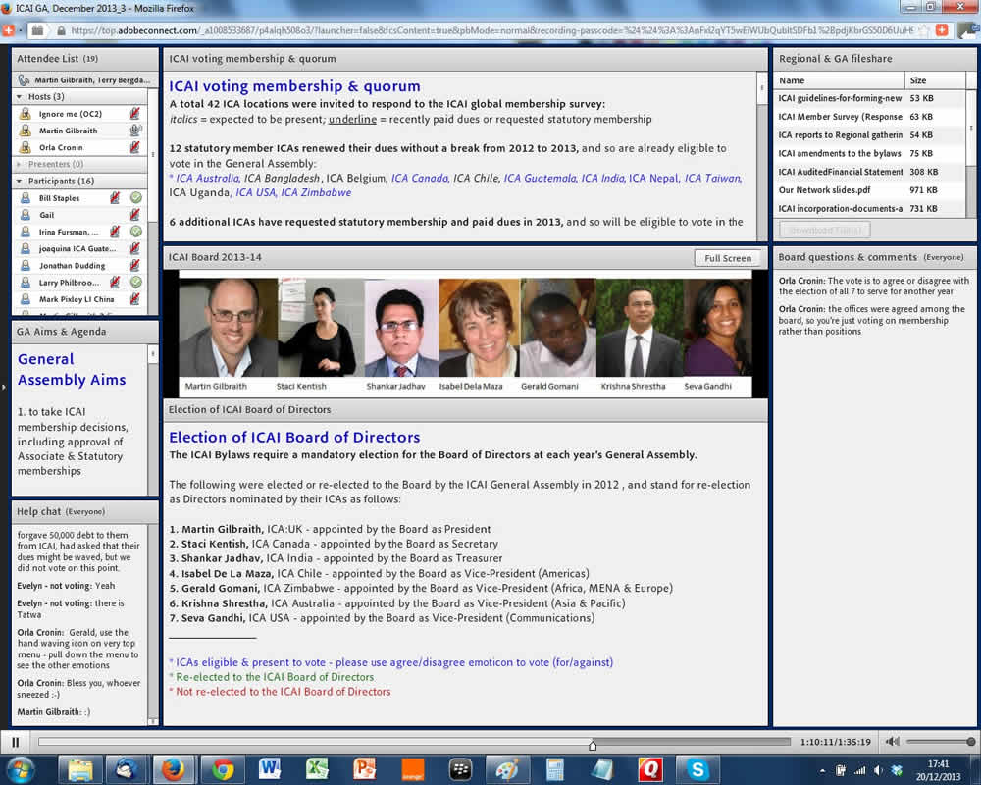Click Irina Fursman's green agree status icon

[x=135, y=232]
